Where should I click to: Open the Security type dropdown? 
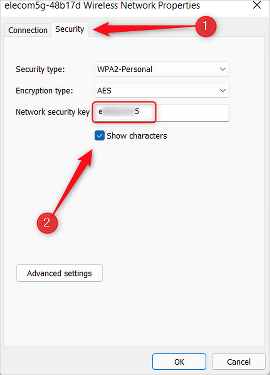click(x=161, y=69)
